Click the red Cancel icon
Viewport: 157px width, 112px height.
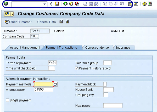76,4
